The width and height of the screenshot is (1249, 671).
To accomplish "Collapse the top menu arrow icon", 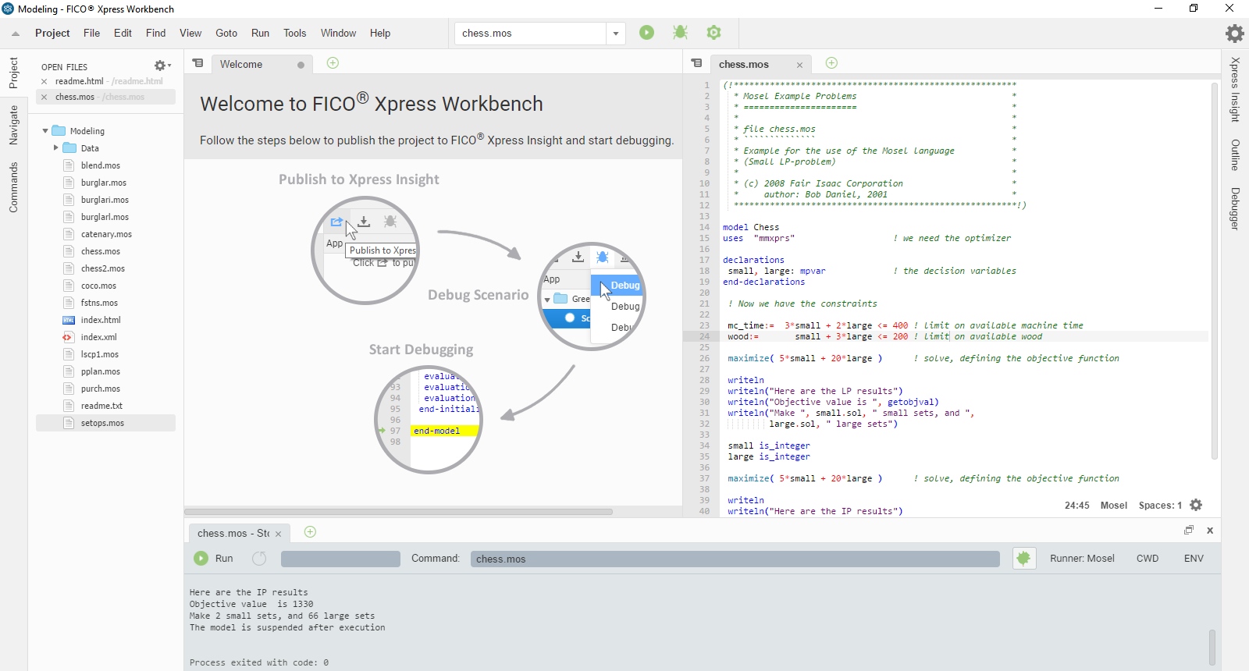I will click(15, 34).
